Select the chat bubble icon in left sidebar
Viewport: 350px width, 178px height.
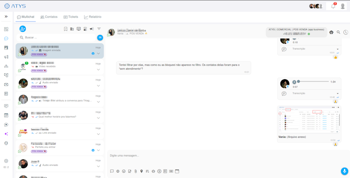click(6, 39)
